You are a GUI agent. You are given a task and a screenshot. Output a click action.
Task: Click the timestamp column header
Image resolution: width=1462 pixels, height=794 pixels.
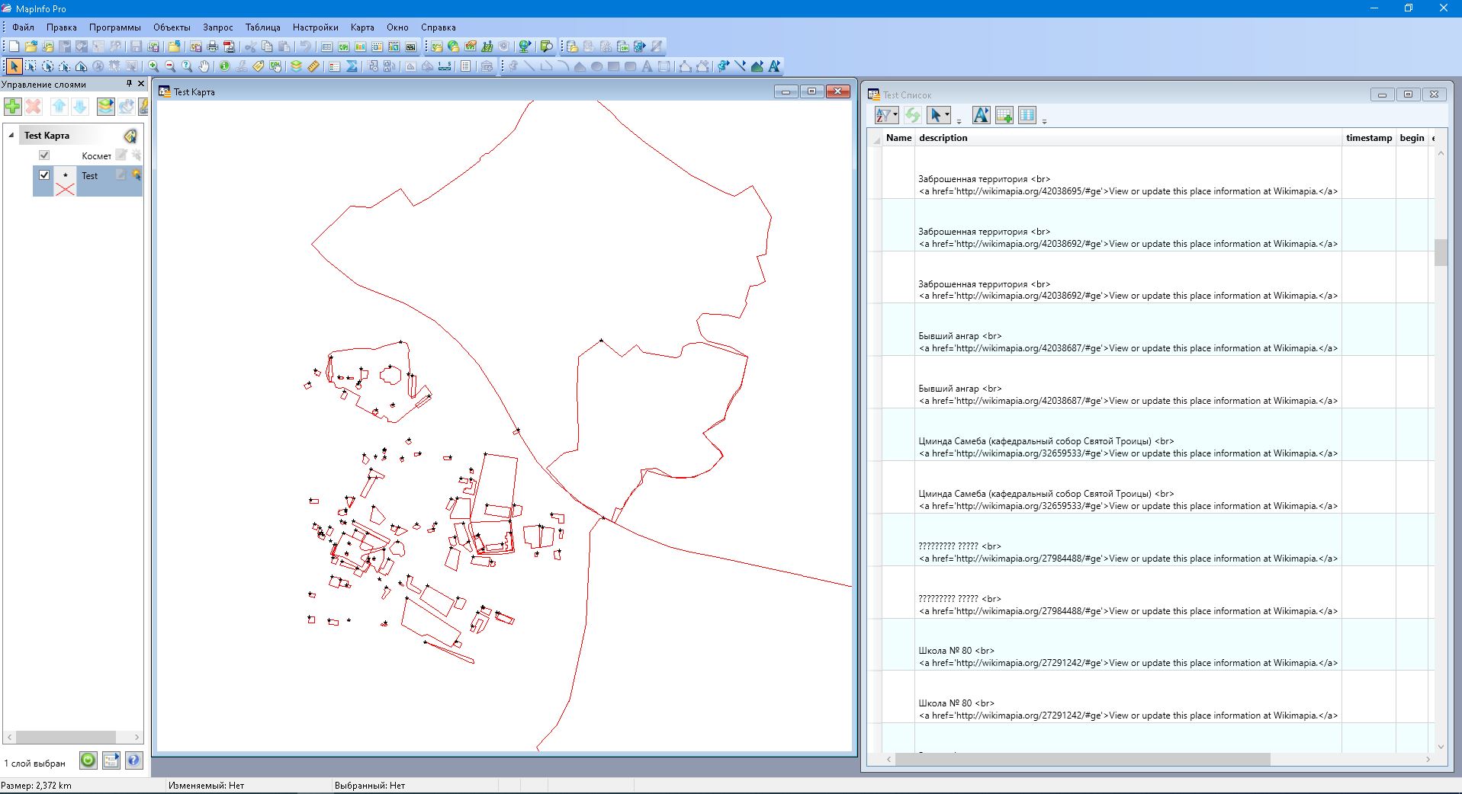click(x=1368, y=138)
